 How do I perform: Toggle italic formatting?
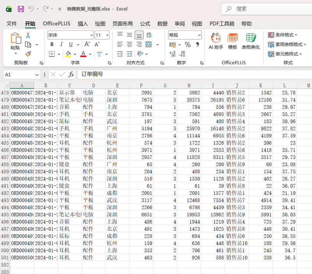click(x=61, y=44)
